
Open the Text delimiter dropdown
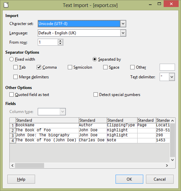pos(172,77)
